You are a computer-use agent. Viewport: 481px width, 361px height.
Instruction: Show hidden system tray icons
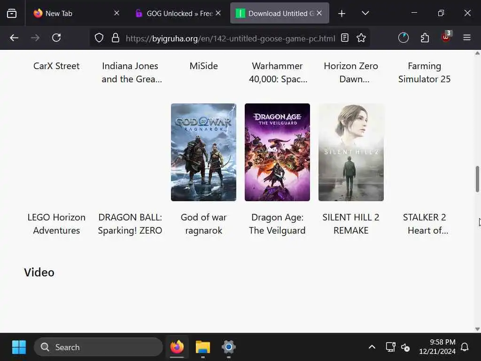(372, 347)
